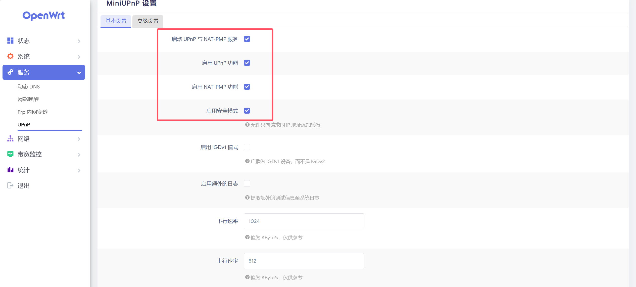Click the 带宽监控 monitor icon
Screen dimensions: 636x287
(10, 154)
